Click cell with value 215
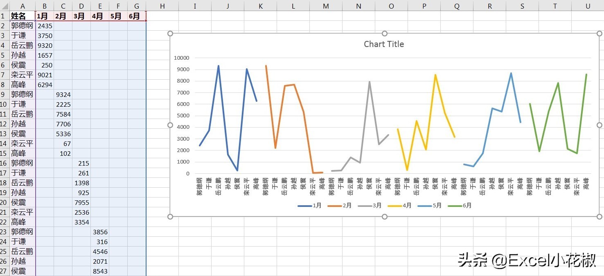The width and height of the screenshot is (604, 276). (81, 163)
